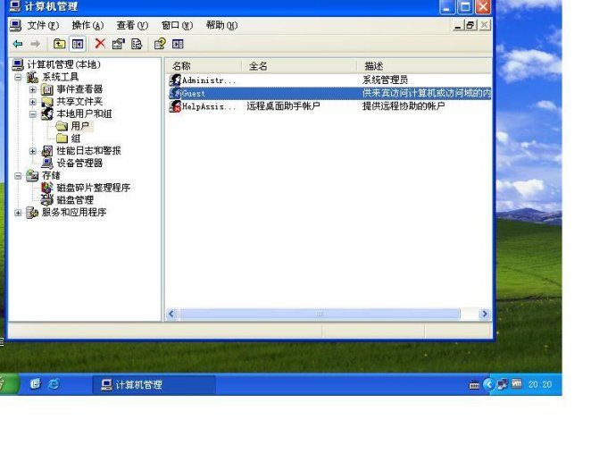Expand the 事件查看器 node

click(x=33, y=89)
